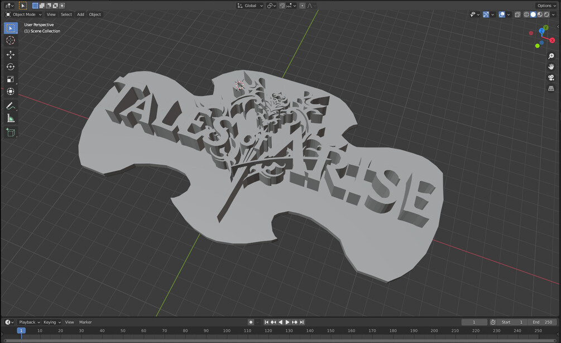Set selection mode to intersect (fifth square icon)
The height and width of the screenshot is (343, 561).
pyautogui.click(x=63, y=6)
